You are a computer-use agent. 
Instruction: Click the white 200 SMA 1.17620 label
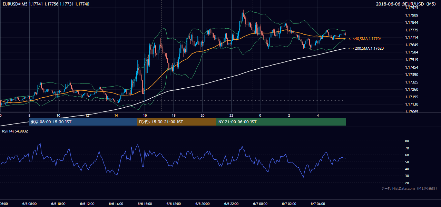[366, 48]
